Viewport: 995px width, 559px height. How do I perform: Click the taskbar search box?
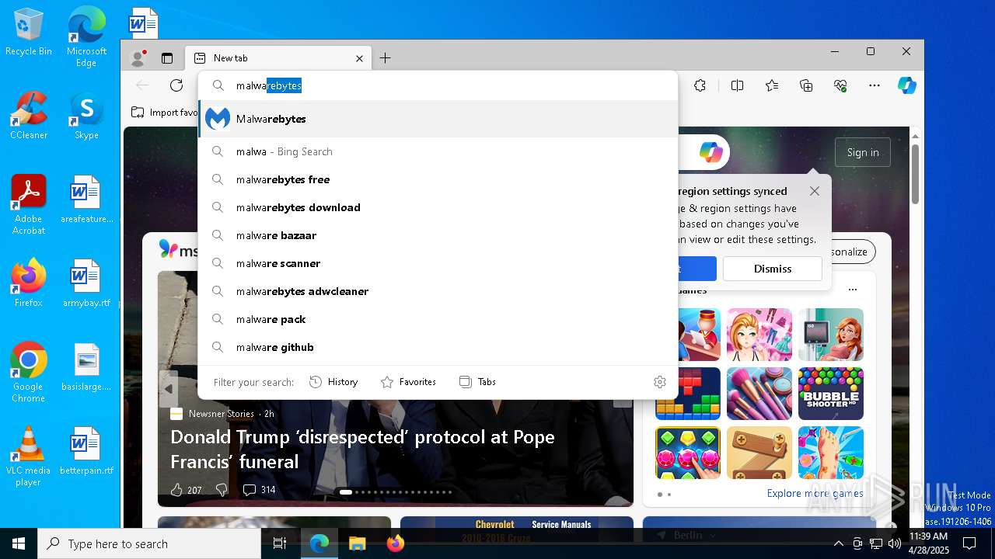point(149,543)
